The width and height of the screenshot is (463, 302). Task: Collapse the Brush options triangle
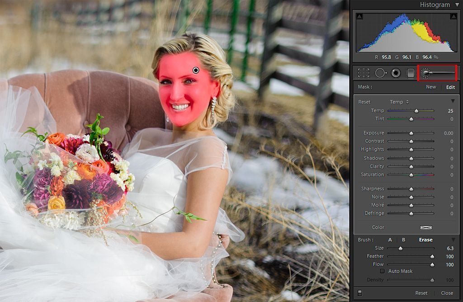(453, 240)
